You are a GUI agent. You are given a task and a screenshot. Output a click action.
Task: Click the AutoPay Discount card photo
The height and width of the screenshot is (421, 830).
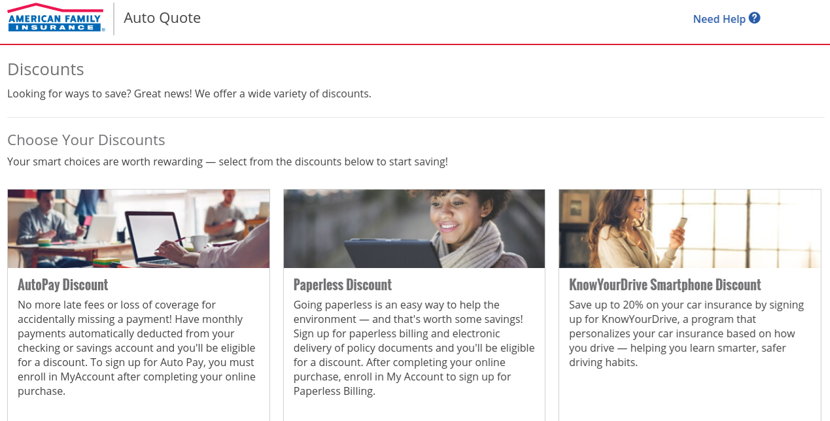(x=138, y=228)
